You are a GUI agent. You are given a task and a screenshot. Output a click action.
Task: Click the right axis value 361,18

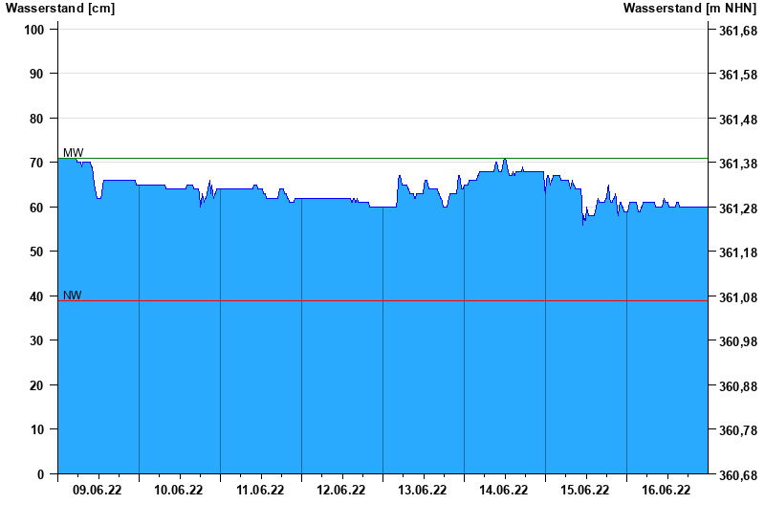coord(738,253)
